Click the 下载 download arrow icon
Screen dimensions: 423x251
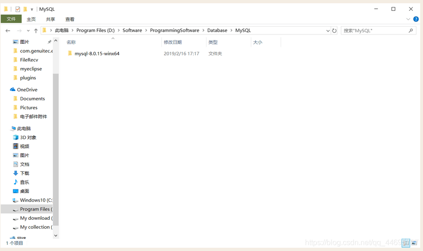pyautogui.click(x=16, y=173)
